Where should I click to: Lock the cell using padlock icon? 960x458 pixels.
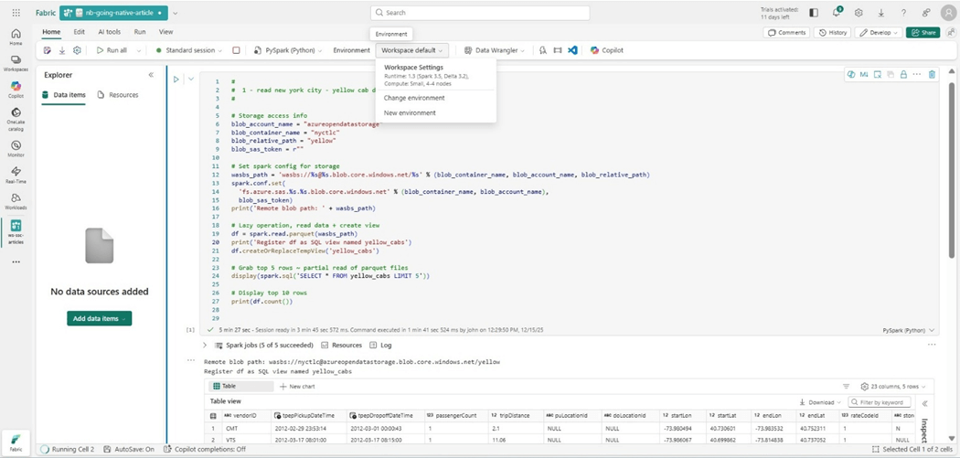903,75
